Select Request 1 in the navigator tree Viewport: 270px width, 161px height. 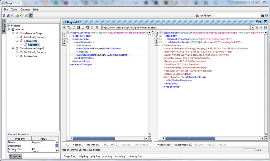(x=33, y=45)
